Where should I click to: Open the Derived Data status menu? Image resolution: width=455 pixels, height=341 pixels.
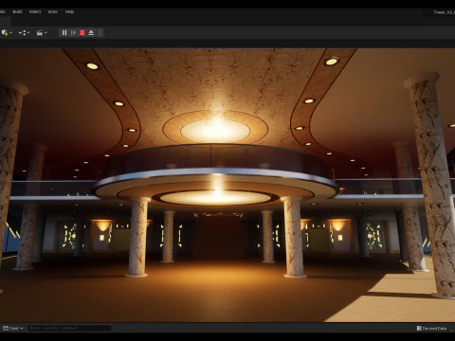(x=431, y=329)
